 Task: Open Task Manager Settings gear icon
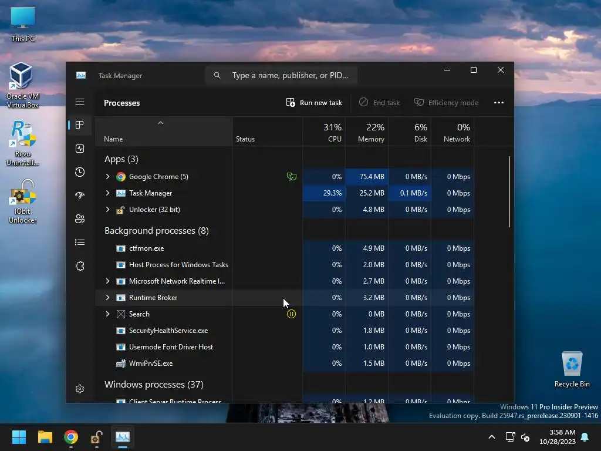[80, 389]
